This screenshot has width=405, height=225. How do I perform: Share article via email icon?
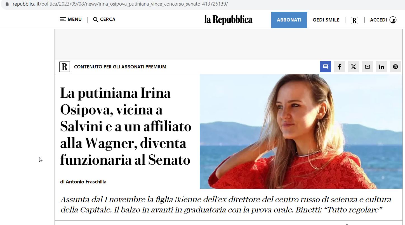coord(368,67)
